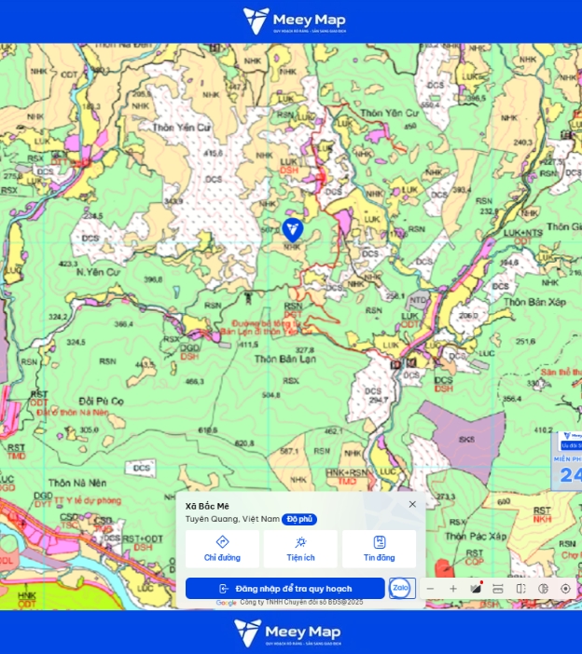Click Đăng nhập để tra quy hoạch
The height and width of the screenshot is (654, 582).
(285, 589)
